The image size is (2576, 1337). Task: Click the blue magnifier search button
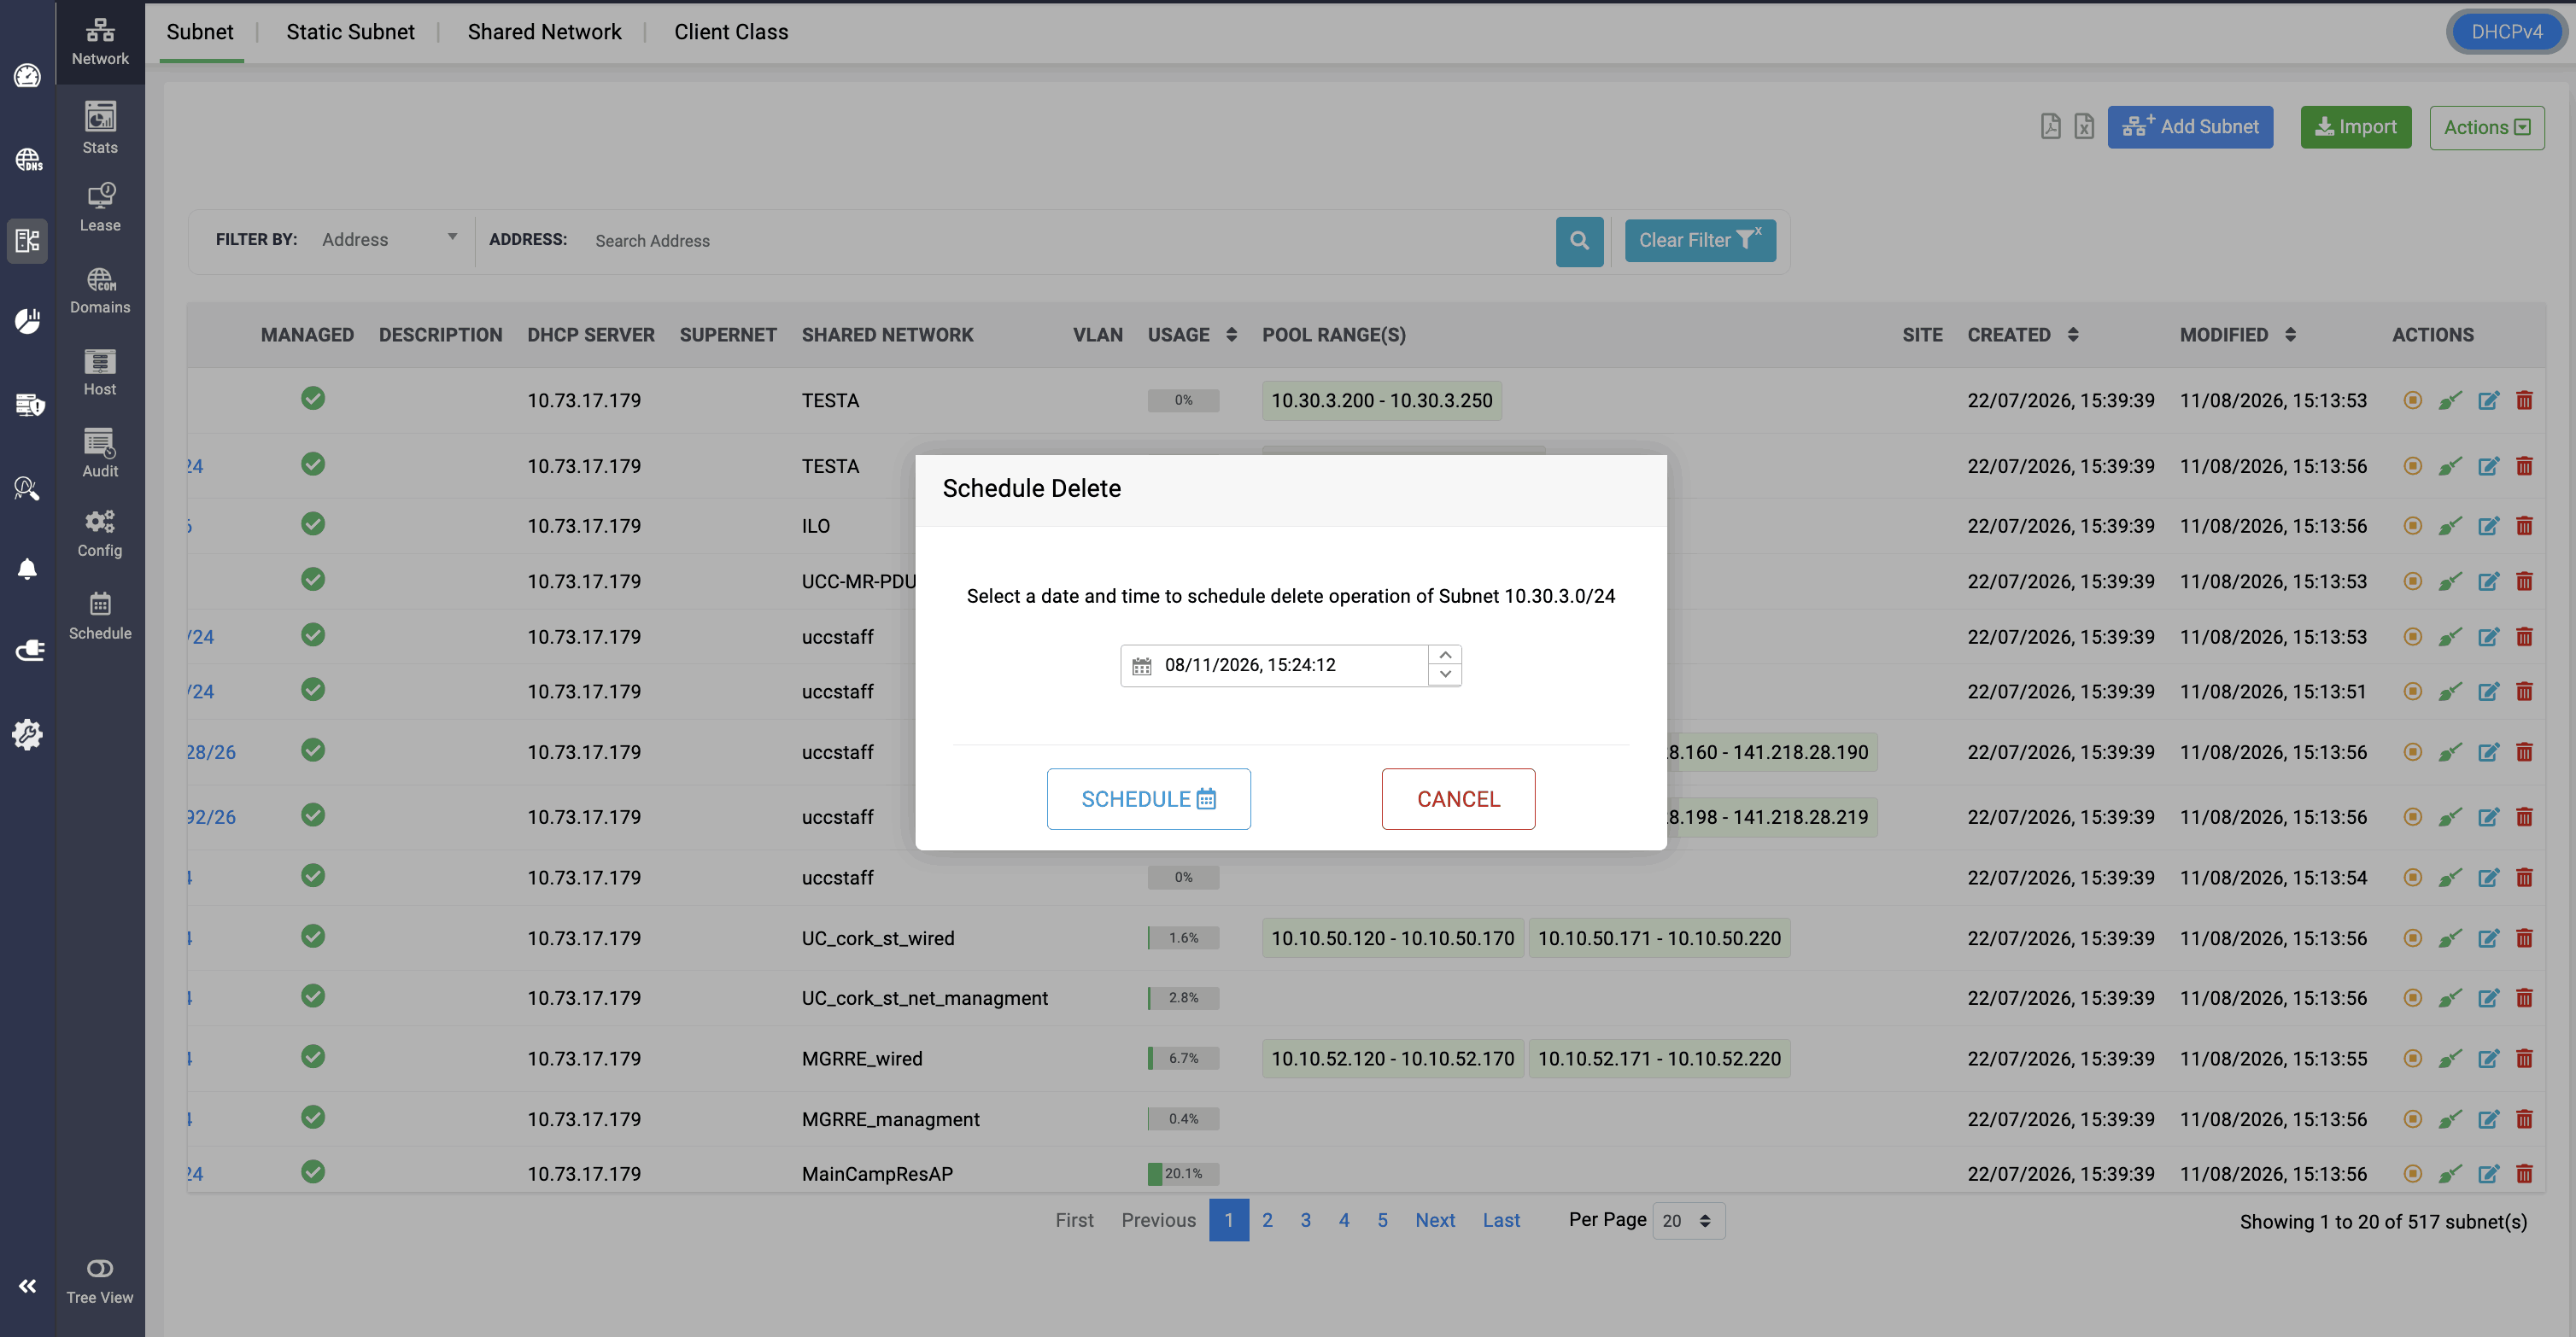click(x=1579, y=241)
